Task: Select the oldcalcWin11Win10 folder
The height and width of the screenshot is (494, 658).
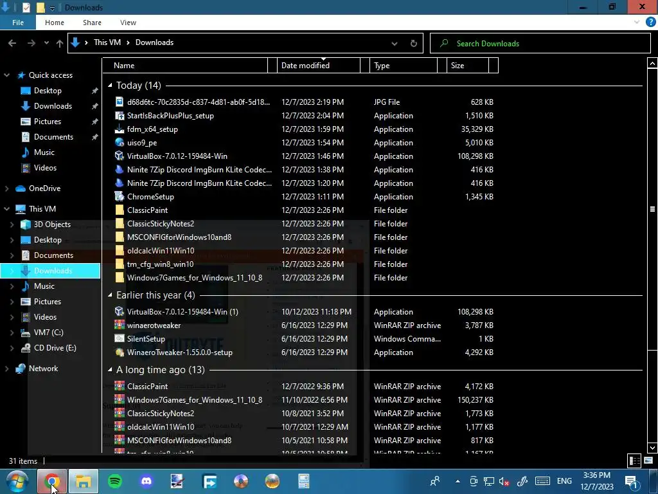Action: (x=161, y=251)
